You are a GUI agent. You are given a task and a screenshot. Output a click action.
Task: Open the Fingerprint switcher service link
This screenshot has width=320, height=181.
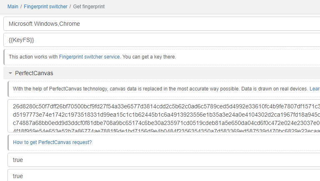(x=89, y=57)
